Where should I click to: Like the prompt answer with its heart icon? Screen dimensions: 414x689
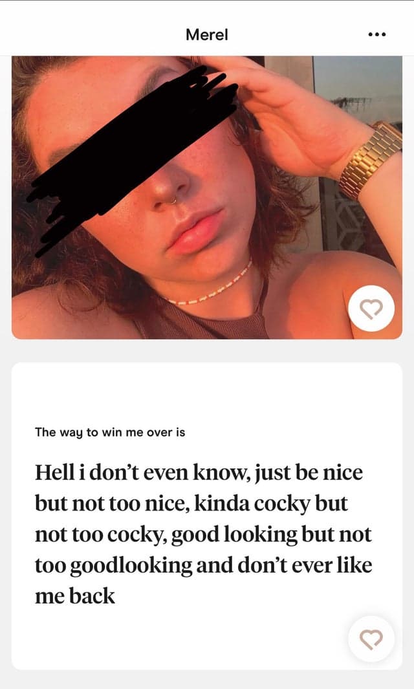pos(371,639)
